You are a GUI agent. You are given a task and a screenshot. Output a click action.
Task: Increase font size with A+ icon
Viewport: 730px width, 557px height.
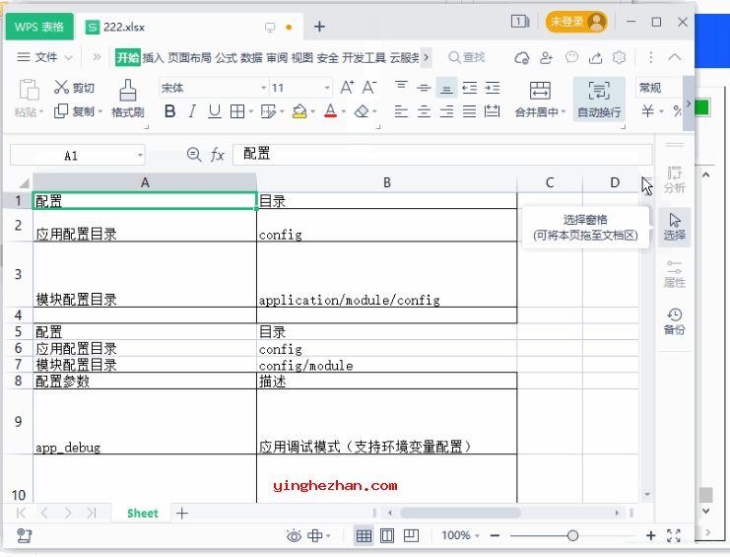pyautogui.click(x=347, y=87)
